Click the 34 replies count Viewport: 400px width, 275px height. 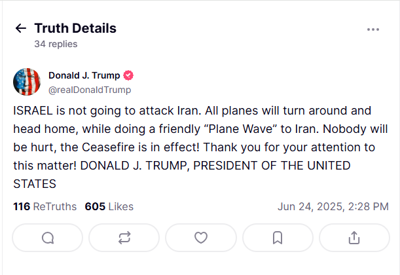click(56, 44)
